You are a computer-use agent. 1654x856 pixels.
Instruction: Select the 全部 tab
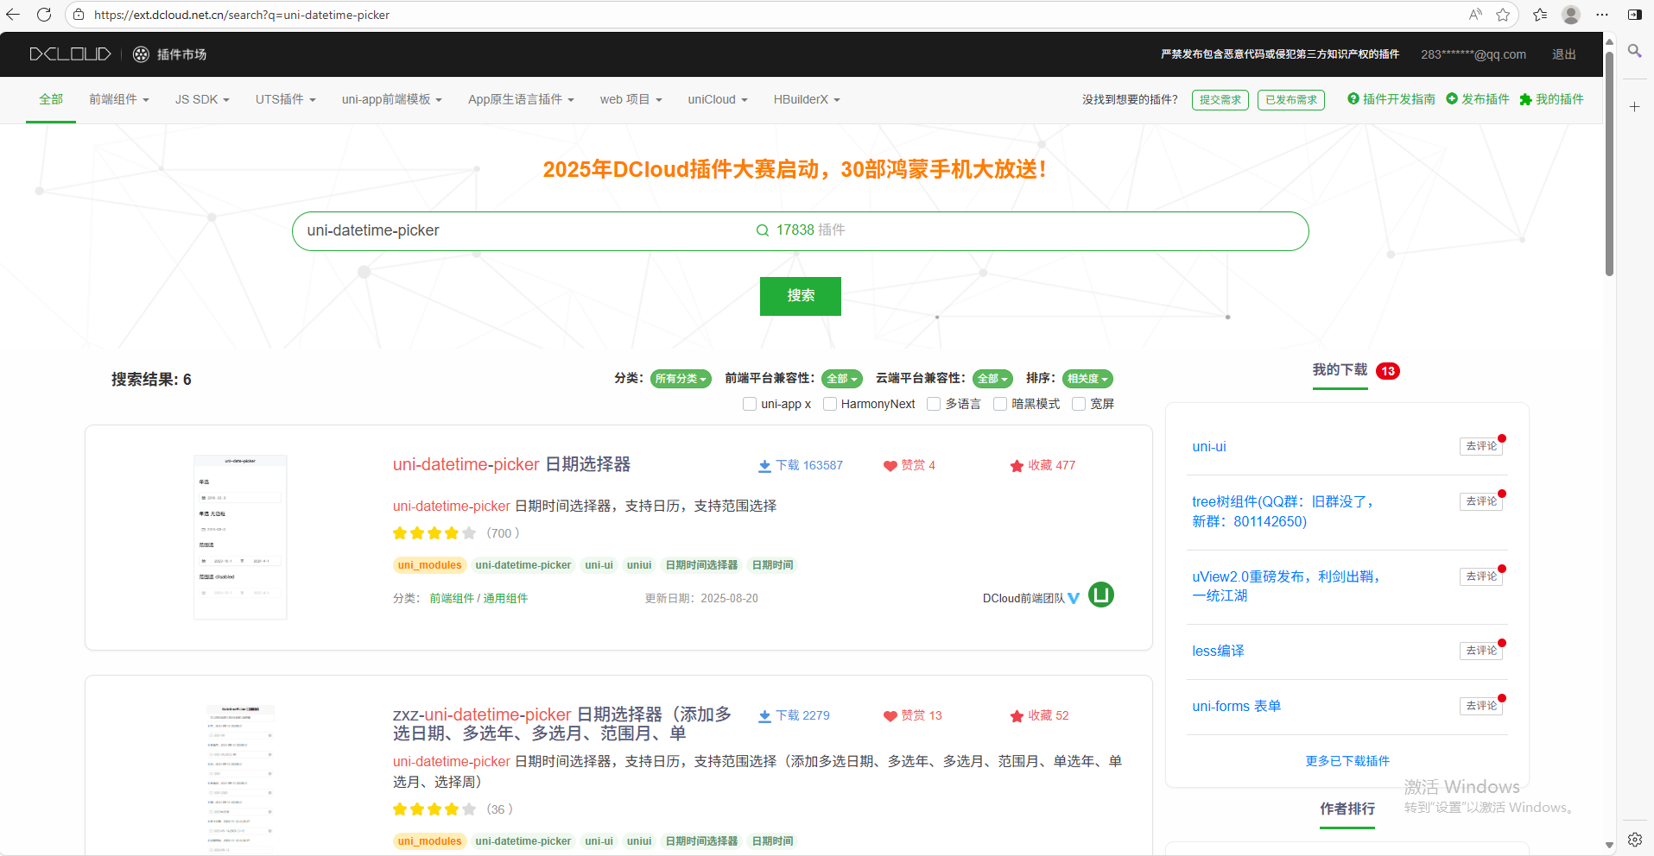51,99
